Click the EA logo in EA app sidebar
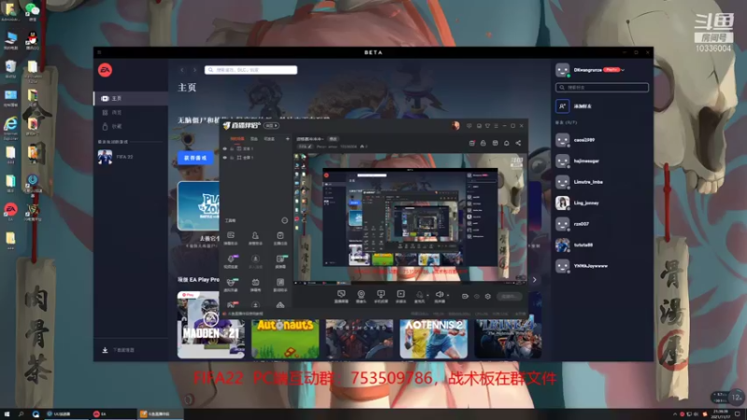 pyautogui.click(x=106, y=70)
